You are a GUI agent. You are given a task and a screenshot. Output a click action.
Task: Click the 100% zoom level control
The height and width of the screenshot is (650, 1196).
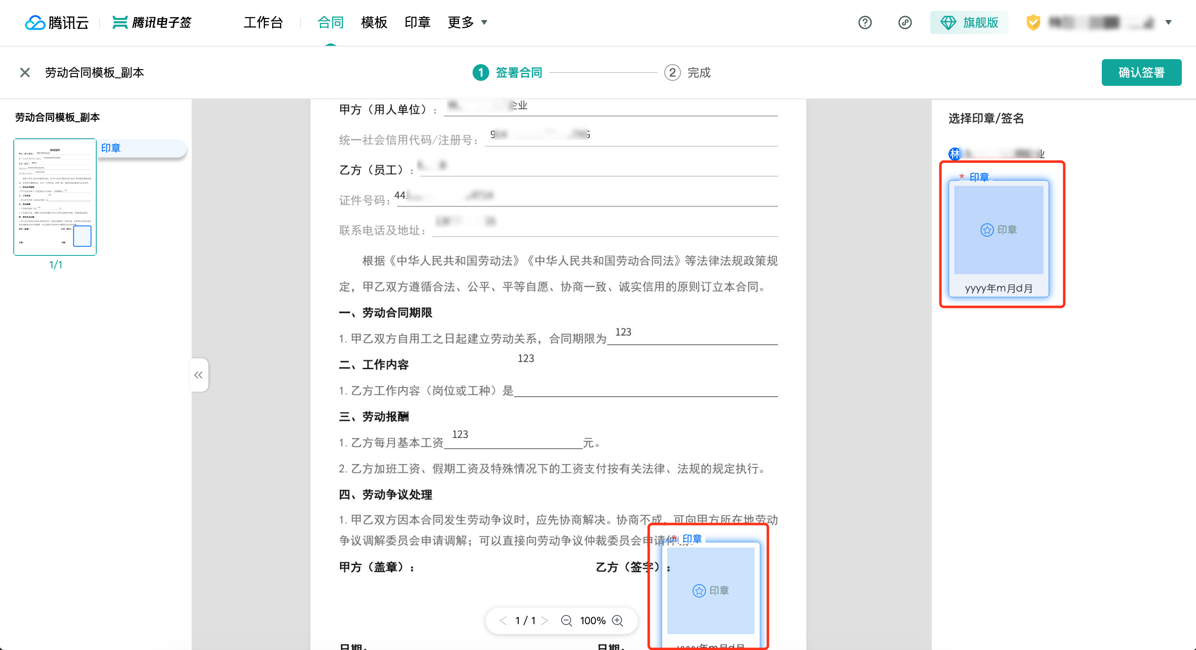tap(592, 620)
